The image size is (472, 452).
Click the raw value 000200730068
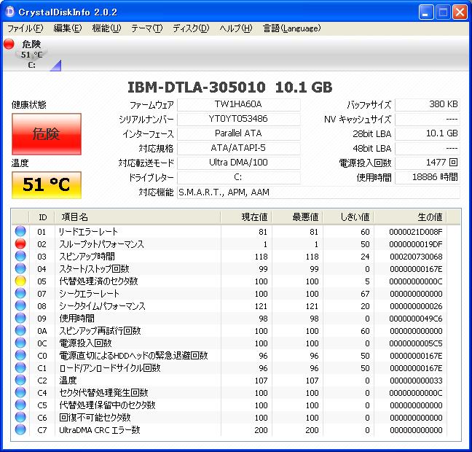coord(416,257)
